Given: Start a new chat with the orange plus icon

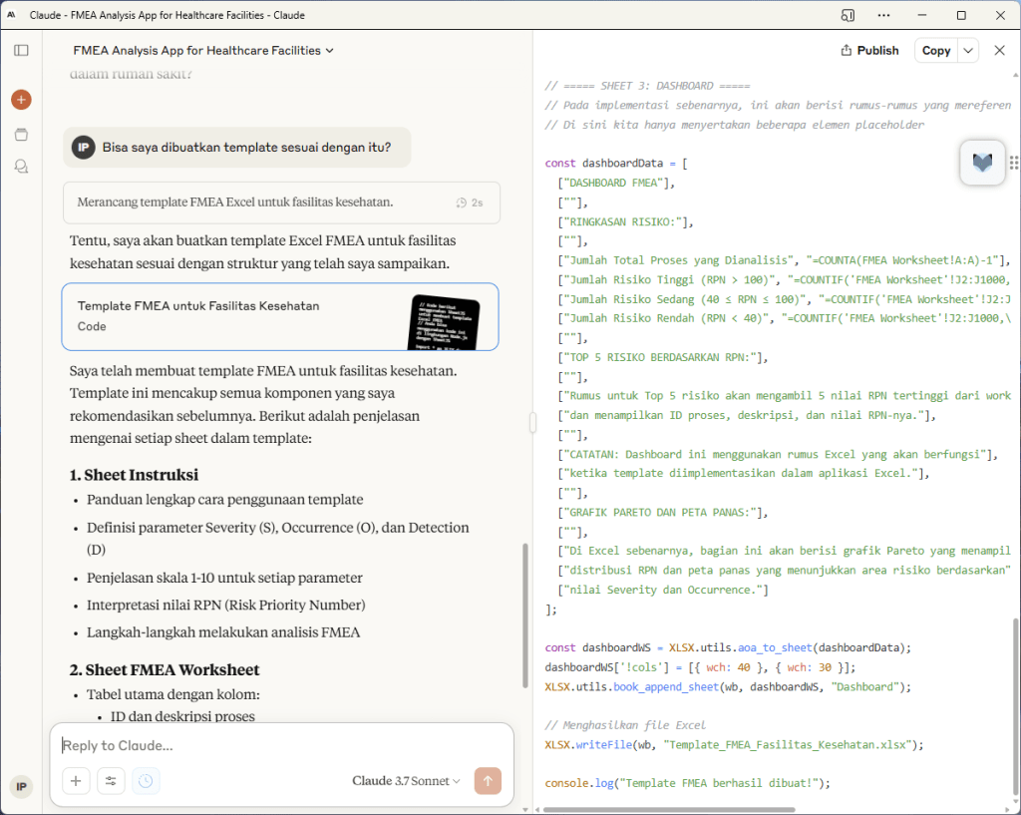Looking at the screenshot, I should (21, 100).
